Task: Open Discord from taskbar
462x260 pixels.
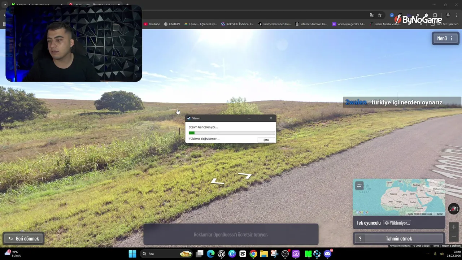Action: click(x=328, y=254)
